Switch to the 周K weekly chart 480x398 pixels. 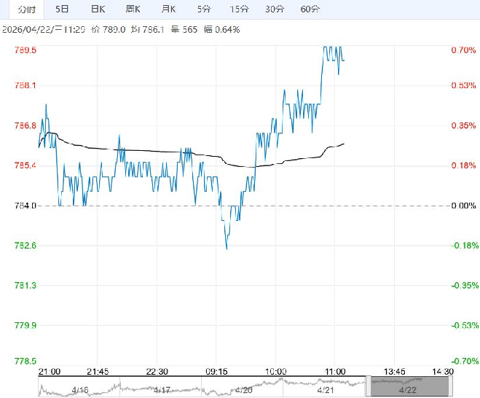[133, 9]
